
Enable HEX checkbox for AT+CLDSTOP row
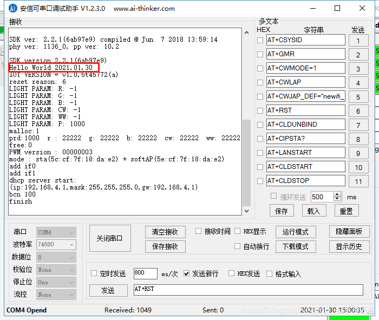(x=260, y=181)
